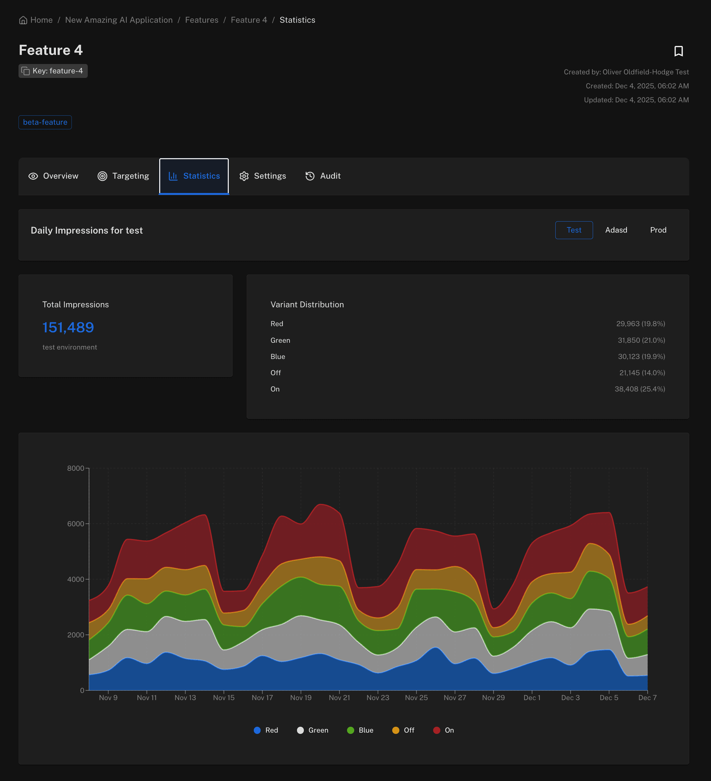Click the beta-feature tag
Screen dimensions: 711x781
point(45,122)
